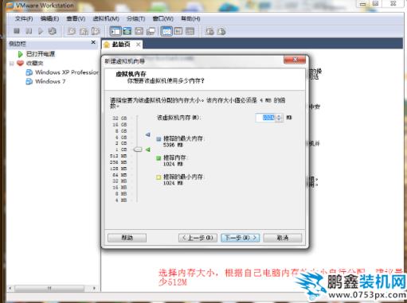Close the 起始页 tab
407x303 pixels.
click(x=139, y=45)
